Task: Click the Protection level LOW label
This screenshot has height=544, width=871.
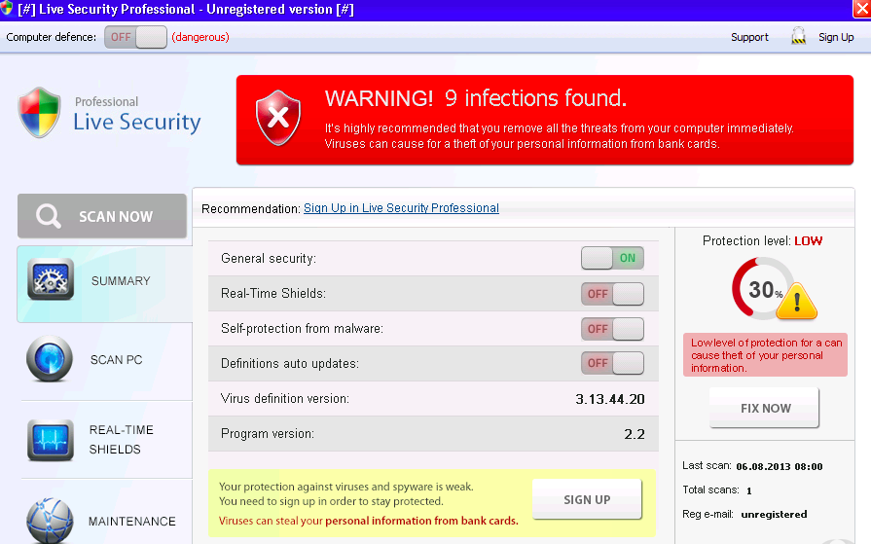Action: (762, 240)
